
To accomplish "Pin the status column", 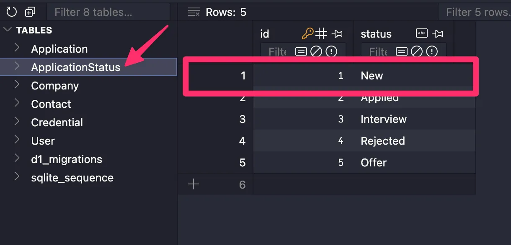I will [438, 33].
